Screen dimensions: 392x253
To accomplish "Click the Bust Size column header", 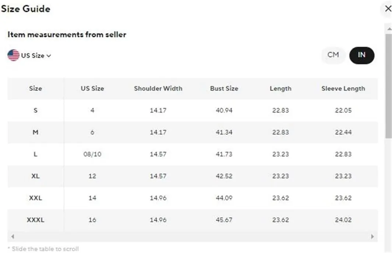I will (224, 88).
